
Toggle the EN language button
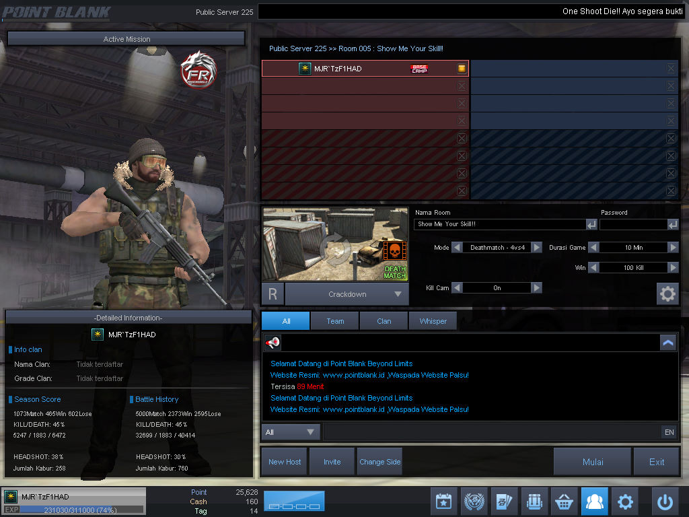(669, 432)
